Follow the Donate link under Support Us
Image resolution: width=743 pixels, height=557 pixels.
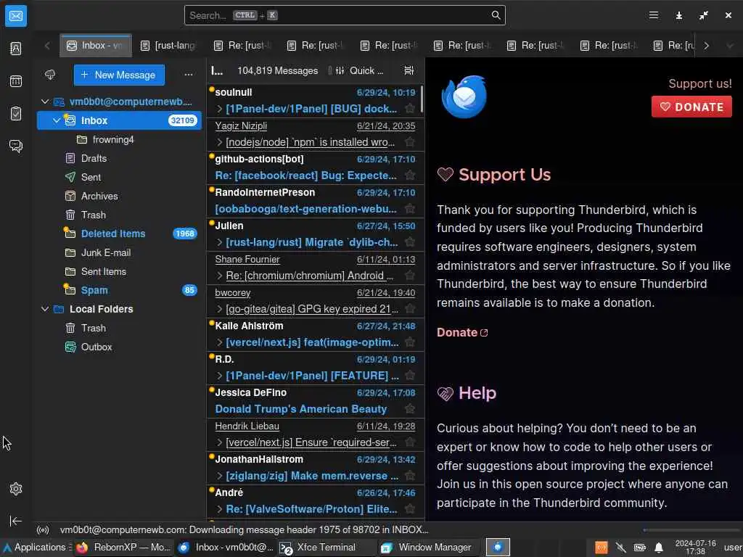pos(462,332)
